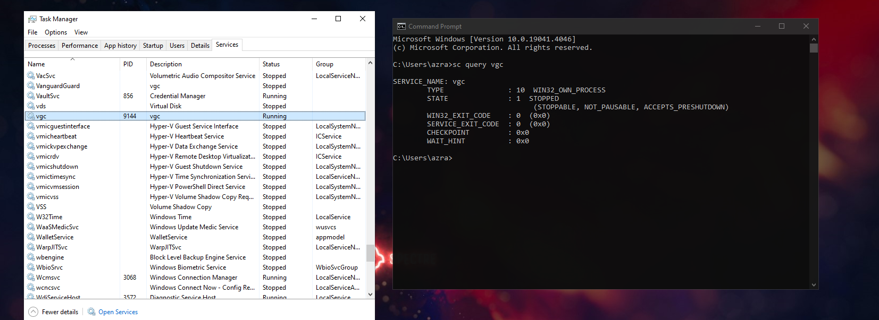The width and height of the screenshot is (879, 320).
Task: Click the Command Prompt input line C:\Users\azra>
Action: point(423,158)
